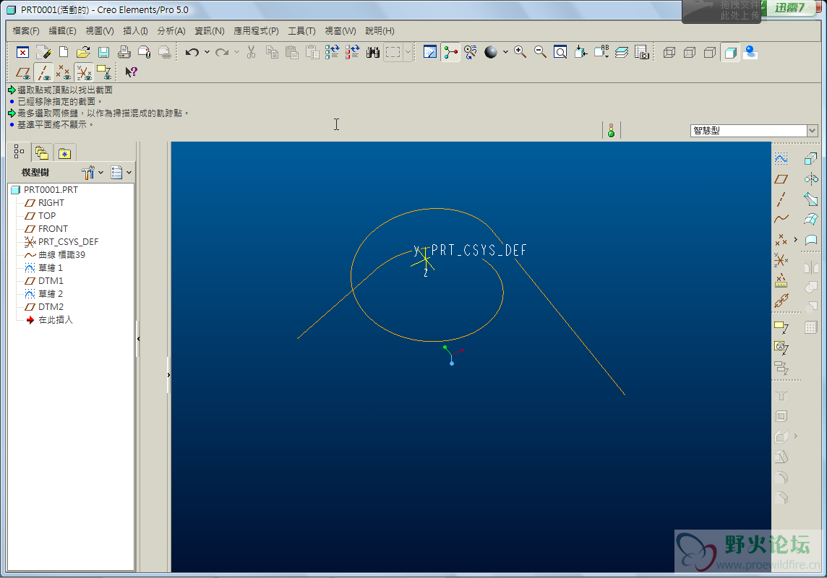Click the close window toolbar icon
The width and height of the screenshot is (827, 578).
click(22, 52)
